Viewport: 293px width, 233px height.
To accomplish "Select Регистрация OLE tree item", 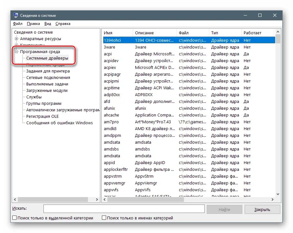I will pos(43,116).
